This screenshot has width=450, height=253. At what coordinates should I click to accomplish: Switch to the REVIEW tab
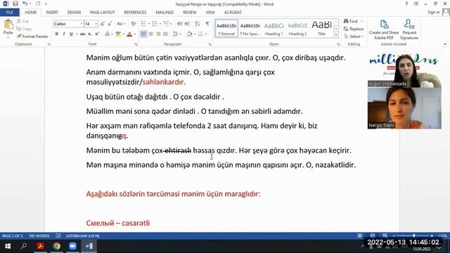189,13
